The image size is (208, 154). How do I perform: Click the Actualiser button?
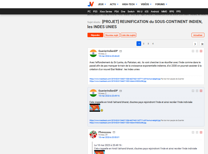pos(198,35)
